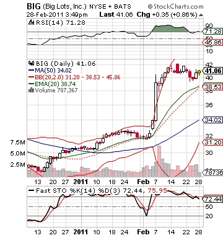This screenshot has width=223, height=238.
Task: Click the 31.20 lower band tag
Action: 213,142
